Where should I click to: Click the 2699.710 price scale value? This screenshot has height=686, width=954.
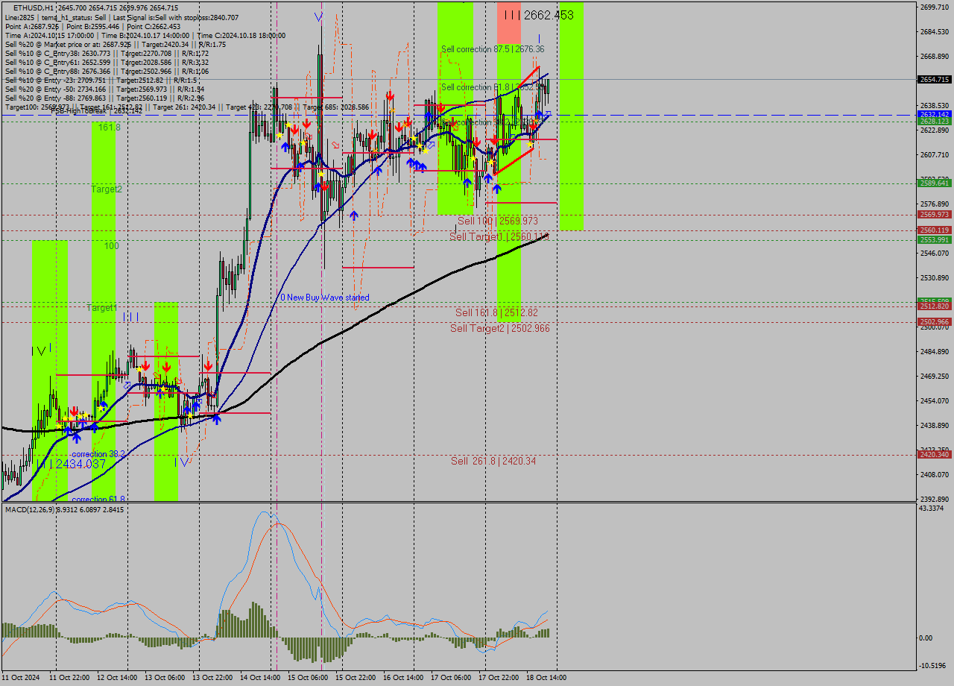click(935, 7)
